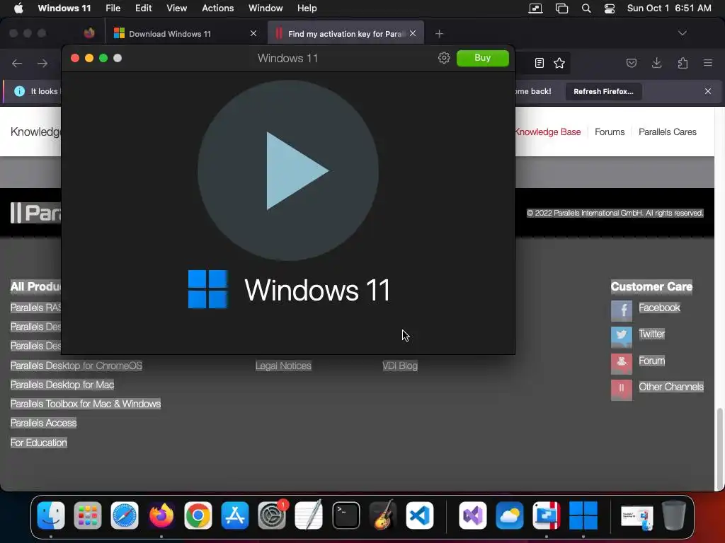This screenshot has height=543, width=725.
Task: Open the Facebook customer care link
Action: coord(659,308)
